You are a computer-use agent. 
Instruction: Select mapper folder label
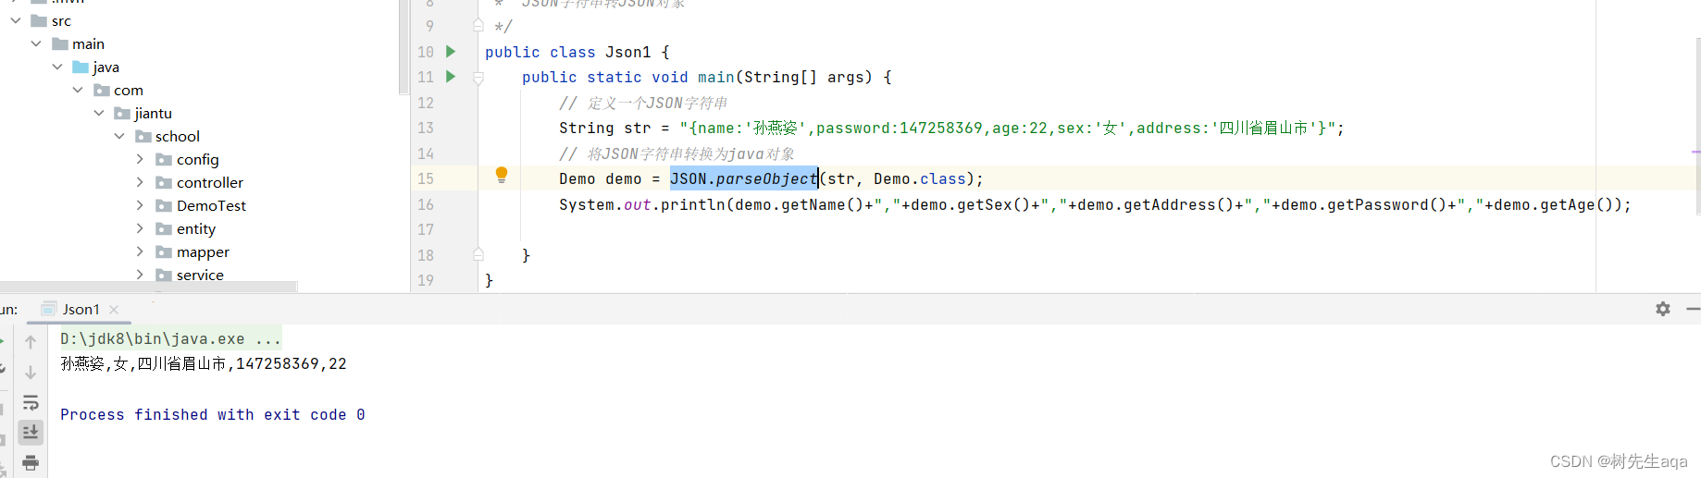[x=203, y=251]
